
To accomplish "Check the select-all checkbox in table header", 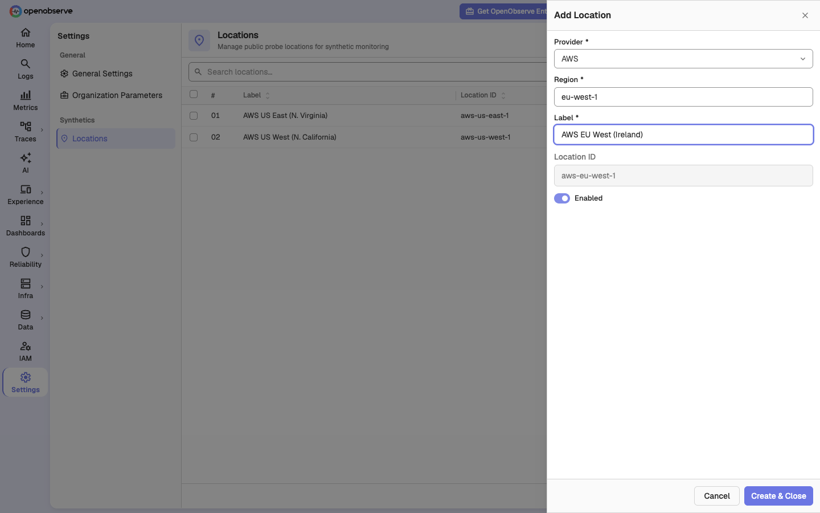I will click(194, 94).
